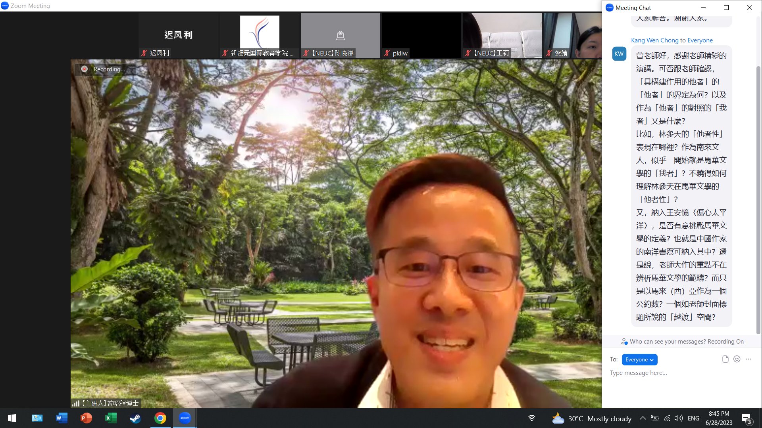Click the Zoom Meeting window icon

click(5, 6)
